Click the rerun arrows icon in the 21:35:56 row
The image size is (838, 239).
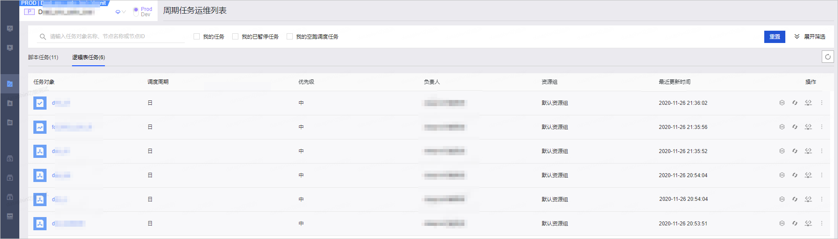[795, 127]
